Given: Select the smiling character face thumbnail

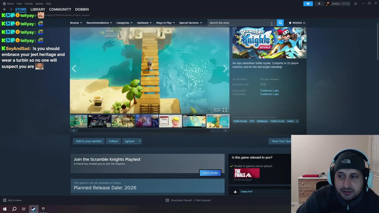Looking at the screenshot, I should click(170, 121).
